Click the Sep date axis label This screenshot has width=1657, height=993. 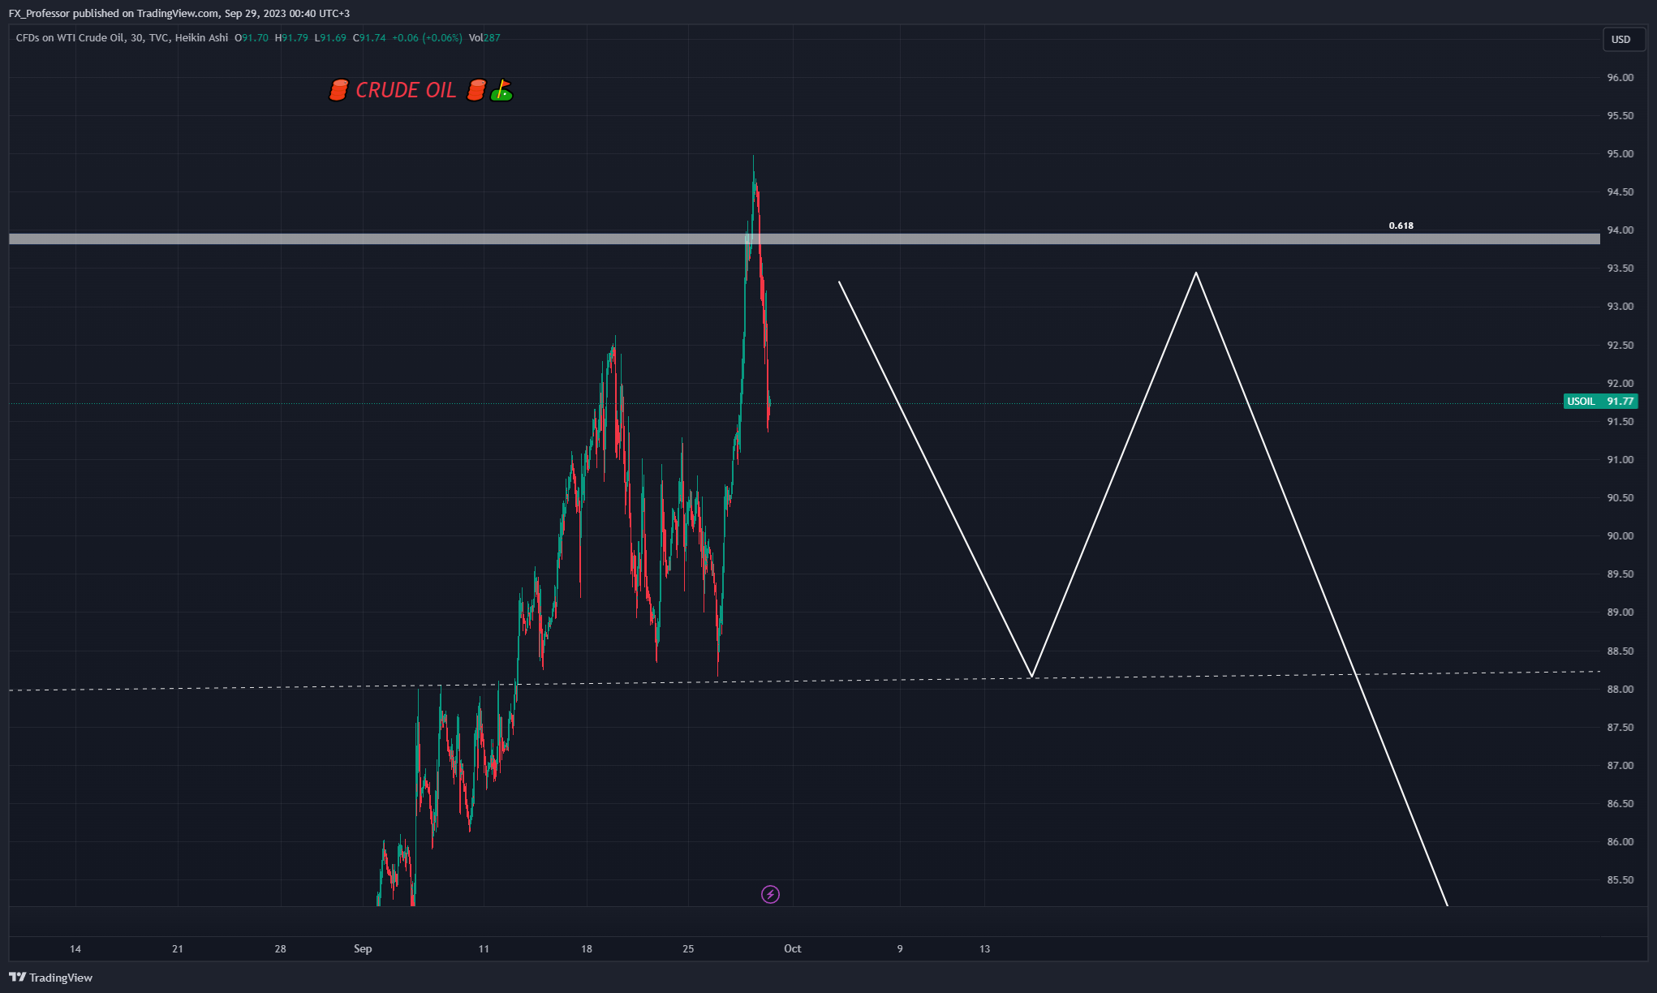(363, 948)
